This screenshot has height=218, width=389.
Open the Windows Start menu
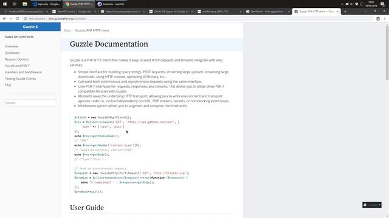point(5,4)
